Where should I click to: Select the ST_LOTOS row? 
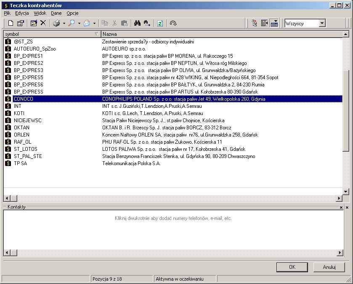coord(173,149)
